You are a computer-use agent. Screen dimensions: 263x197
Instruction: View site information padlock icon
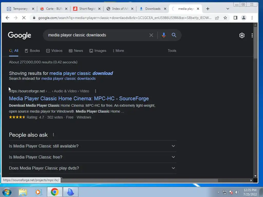[34, 18]
